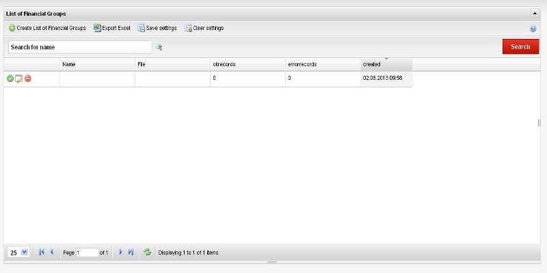Run the red Search button

(x=520, y=46)
